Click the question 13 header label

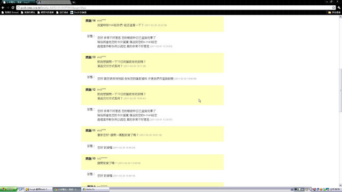[x=90, y=57]
